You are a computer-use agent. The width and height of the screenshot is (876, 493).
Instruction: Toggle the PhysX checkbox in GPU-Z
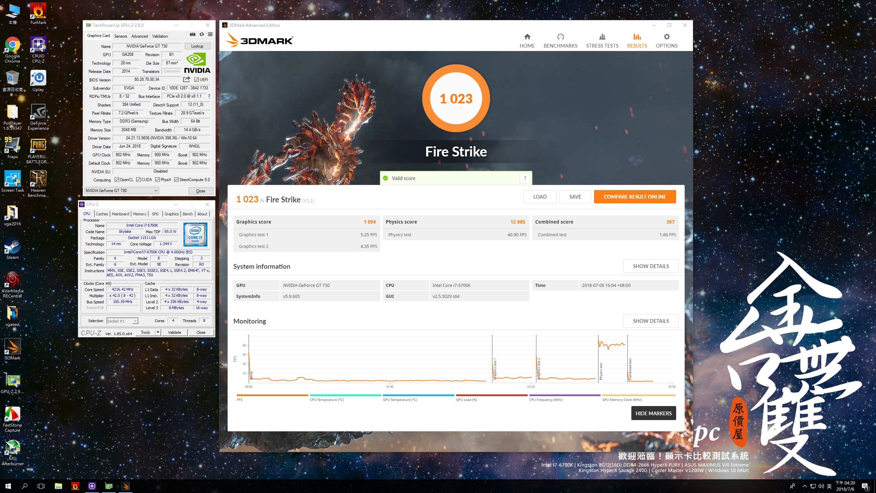coord(157,180)
